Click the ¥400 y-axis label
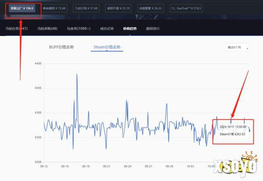This screenshot has width=263, height=181. point(38,64)
